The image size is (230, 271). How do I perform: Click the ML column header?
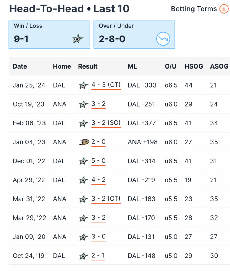point(132,66)
